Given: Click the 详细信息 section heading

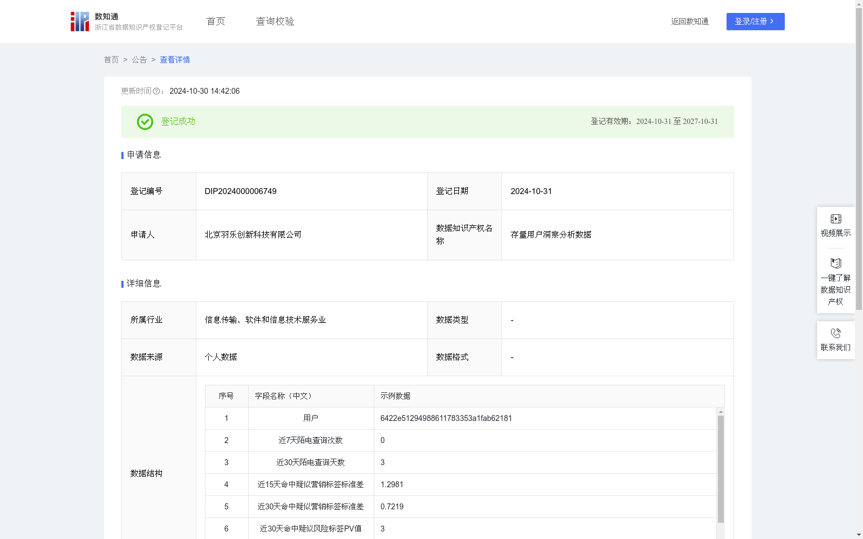Looking at the screenshot, I should pyautogui.click(x=144, y=284).
